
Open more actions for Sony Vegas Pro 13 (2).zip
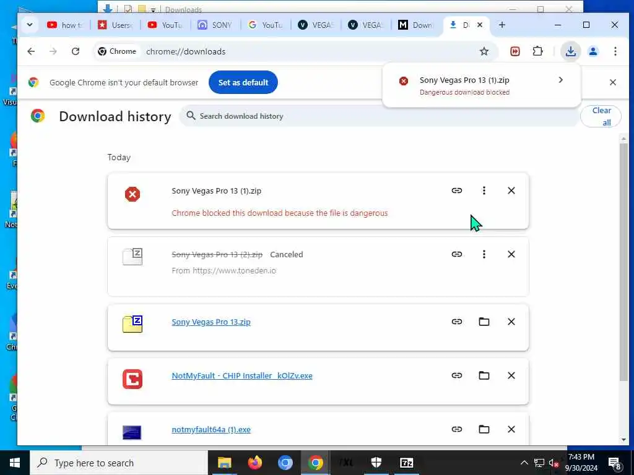484,254
